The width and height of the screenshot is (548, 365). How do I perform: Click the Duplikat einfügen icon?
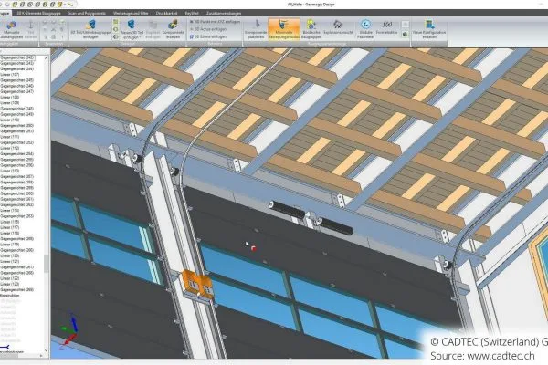tap(153, 25)
